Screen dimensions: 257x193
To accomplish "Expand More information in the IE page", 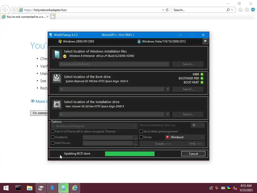I will (x=39, y=101).
